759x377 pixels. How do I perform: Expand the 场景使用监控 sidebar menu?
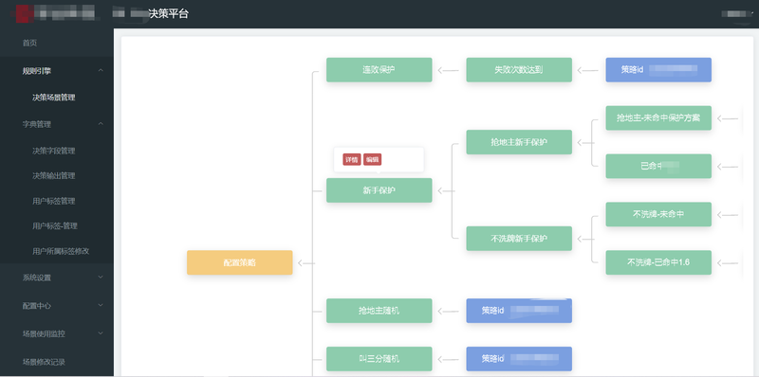pyautogui.click(x=57, y=333)
